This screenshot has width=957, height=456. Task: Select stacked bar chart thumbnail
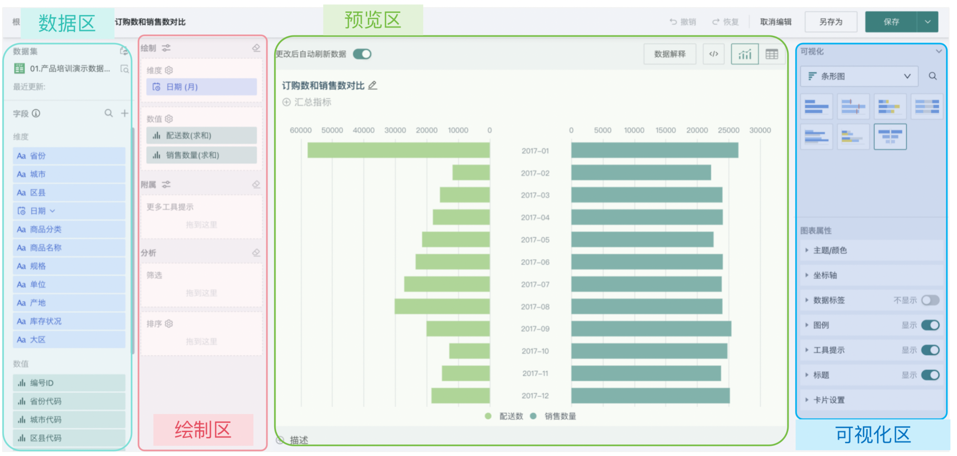click(890, 106)
